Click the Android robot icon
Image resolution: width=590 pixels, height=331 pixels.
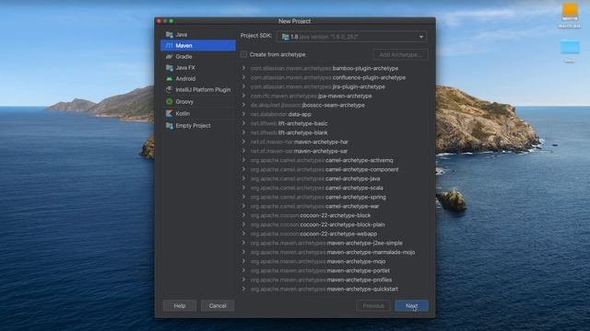pyautogui.click(x=170, y=79)
